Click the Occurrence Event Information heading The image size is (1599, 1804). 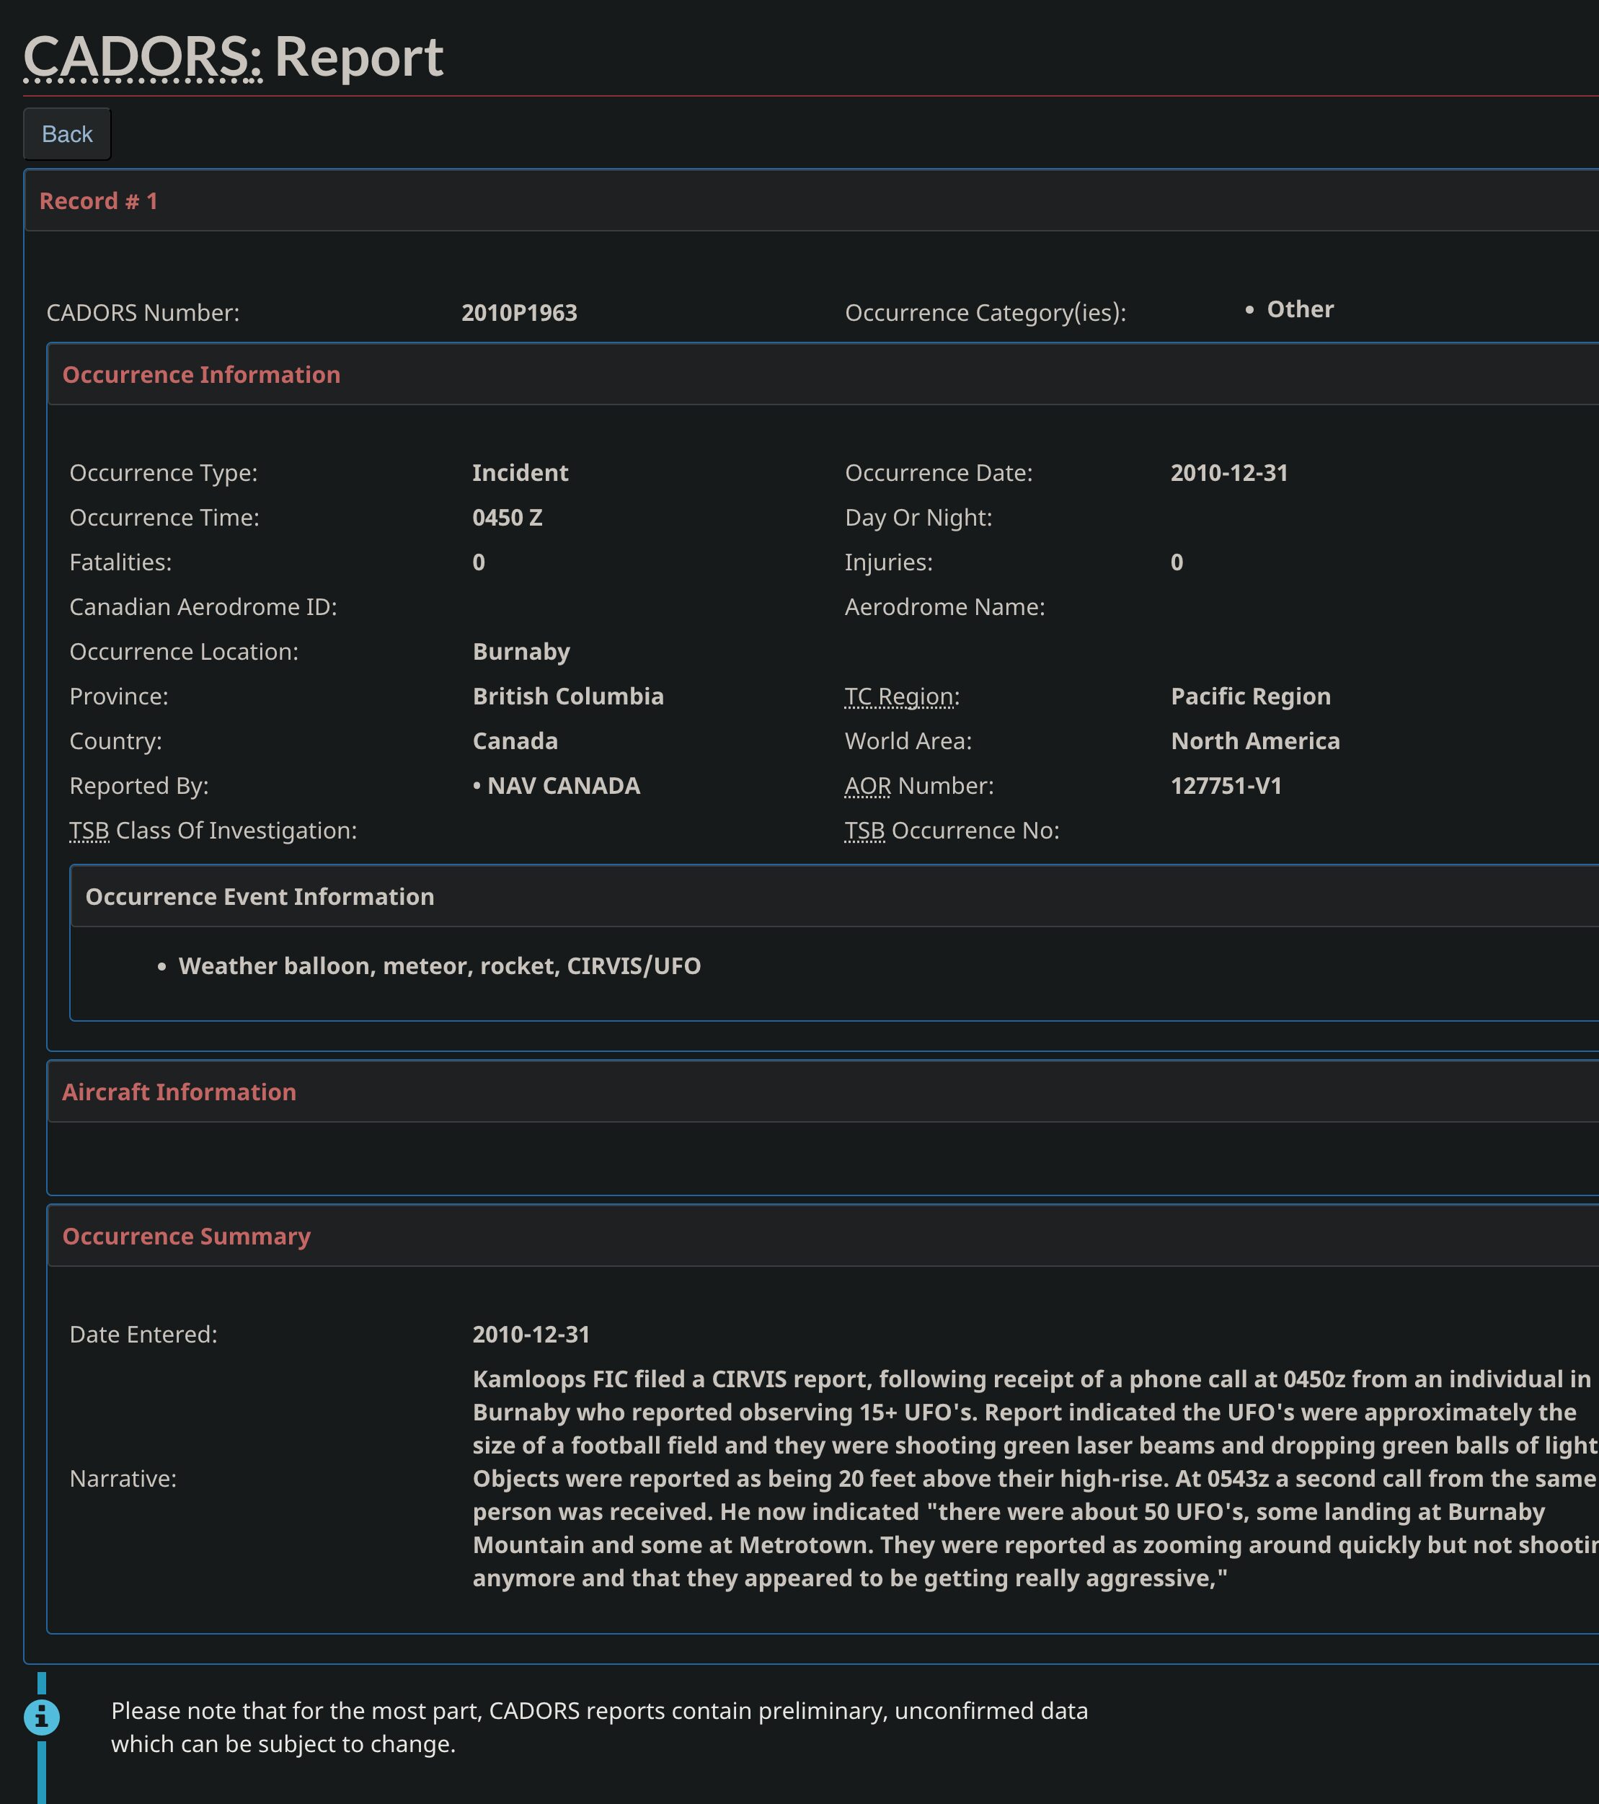[x=260, y=897]
